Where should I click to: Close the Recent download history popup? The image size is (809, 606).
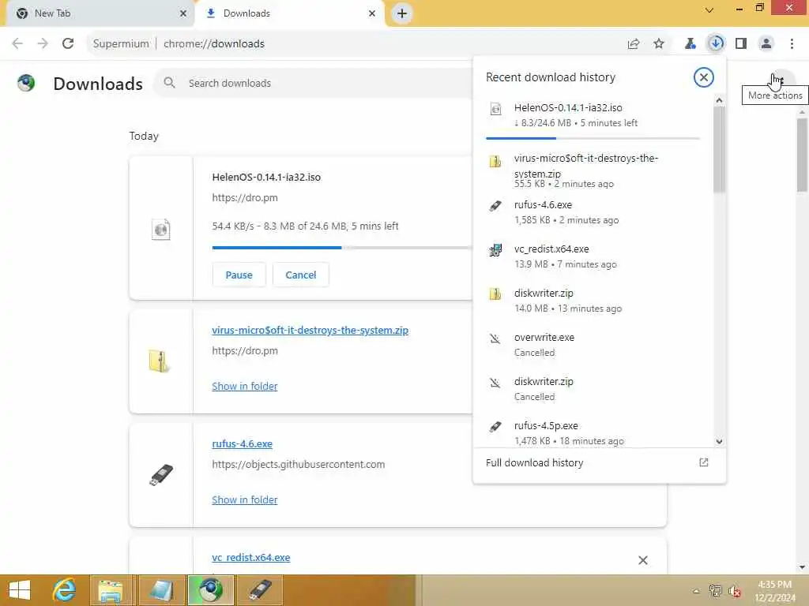click(703, 77)
